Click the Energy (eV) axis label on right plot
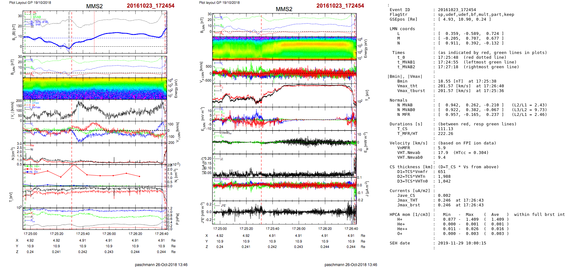573x267 pixels. point(365,49)
